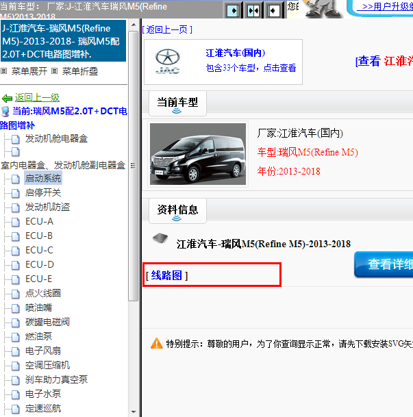Select 定速巡航 in the tree

43,408
